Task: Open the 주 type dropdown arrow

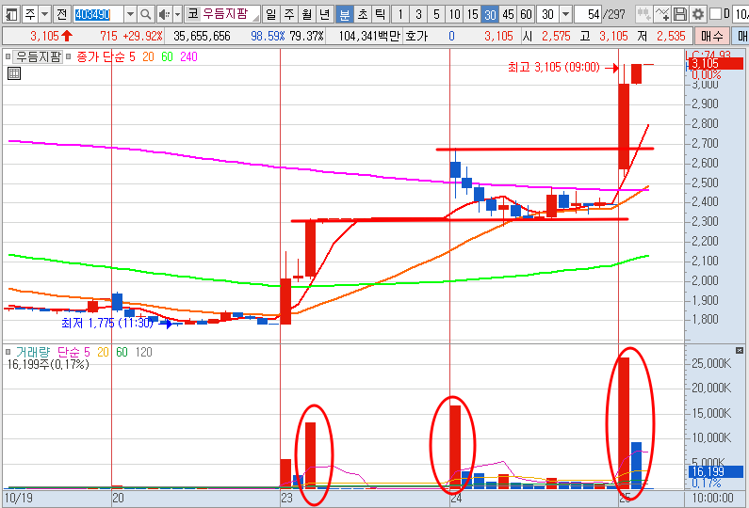Action: (x=44, y=14)
